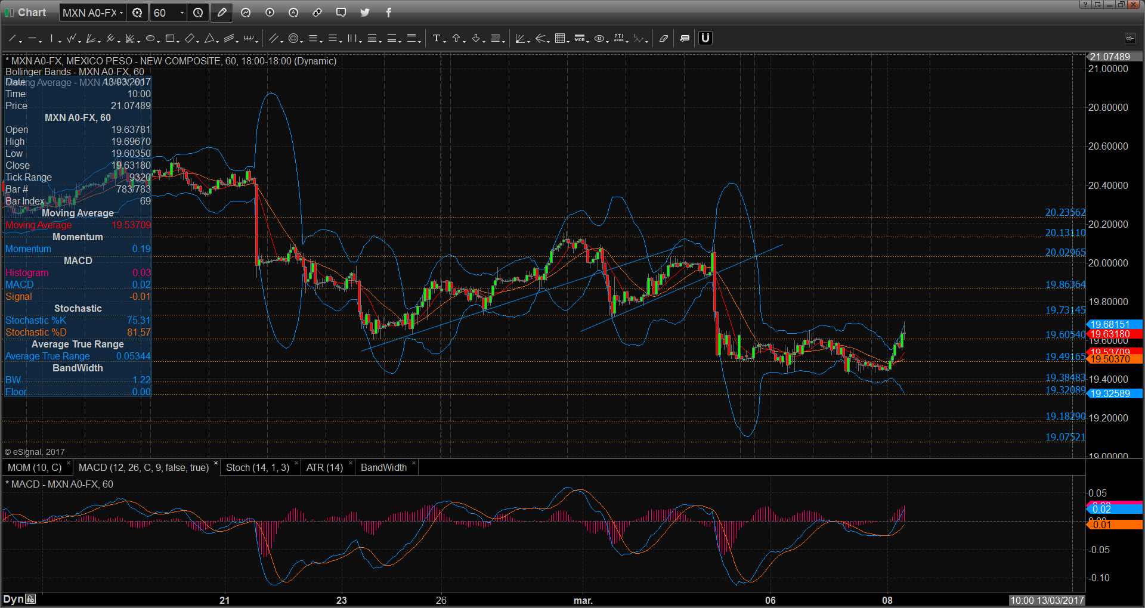Expand the MOB tool dropdown arrow

588,41
